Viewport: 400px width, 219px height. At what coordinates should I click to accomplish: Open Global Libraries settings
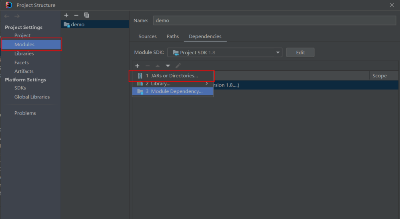[x=32, y=97]
